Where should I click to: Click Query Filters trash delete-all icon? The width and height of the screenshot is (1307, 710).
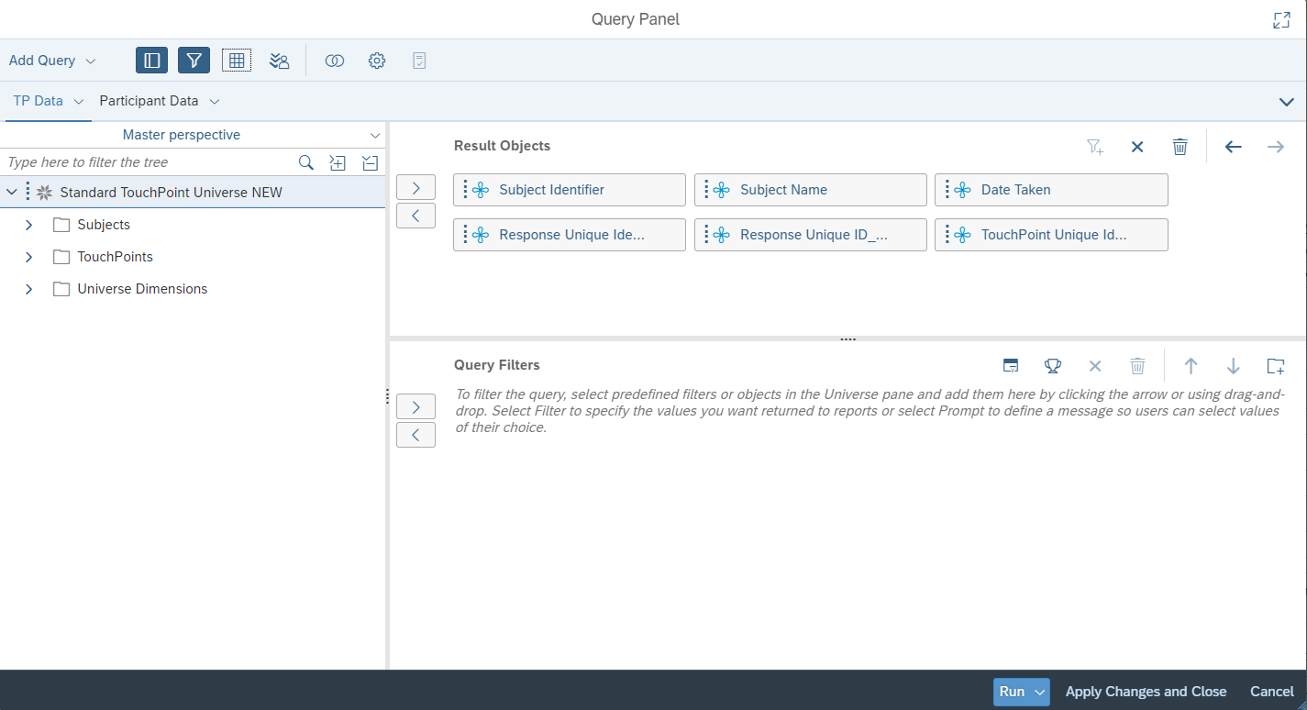1137,366
